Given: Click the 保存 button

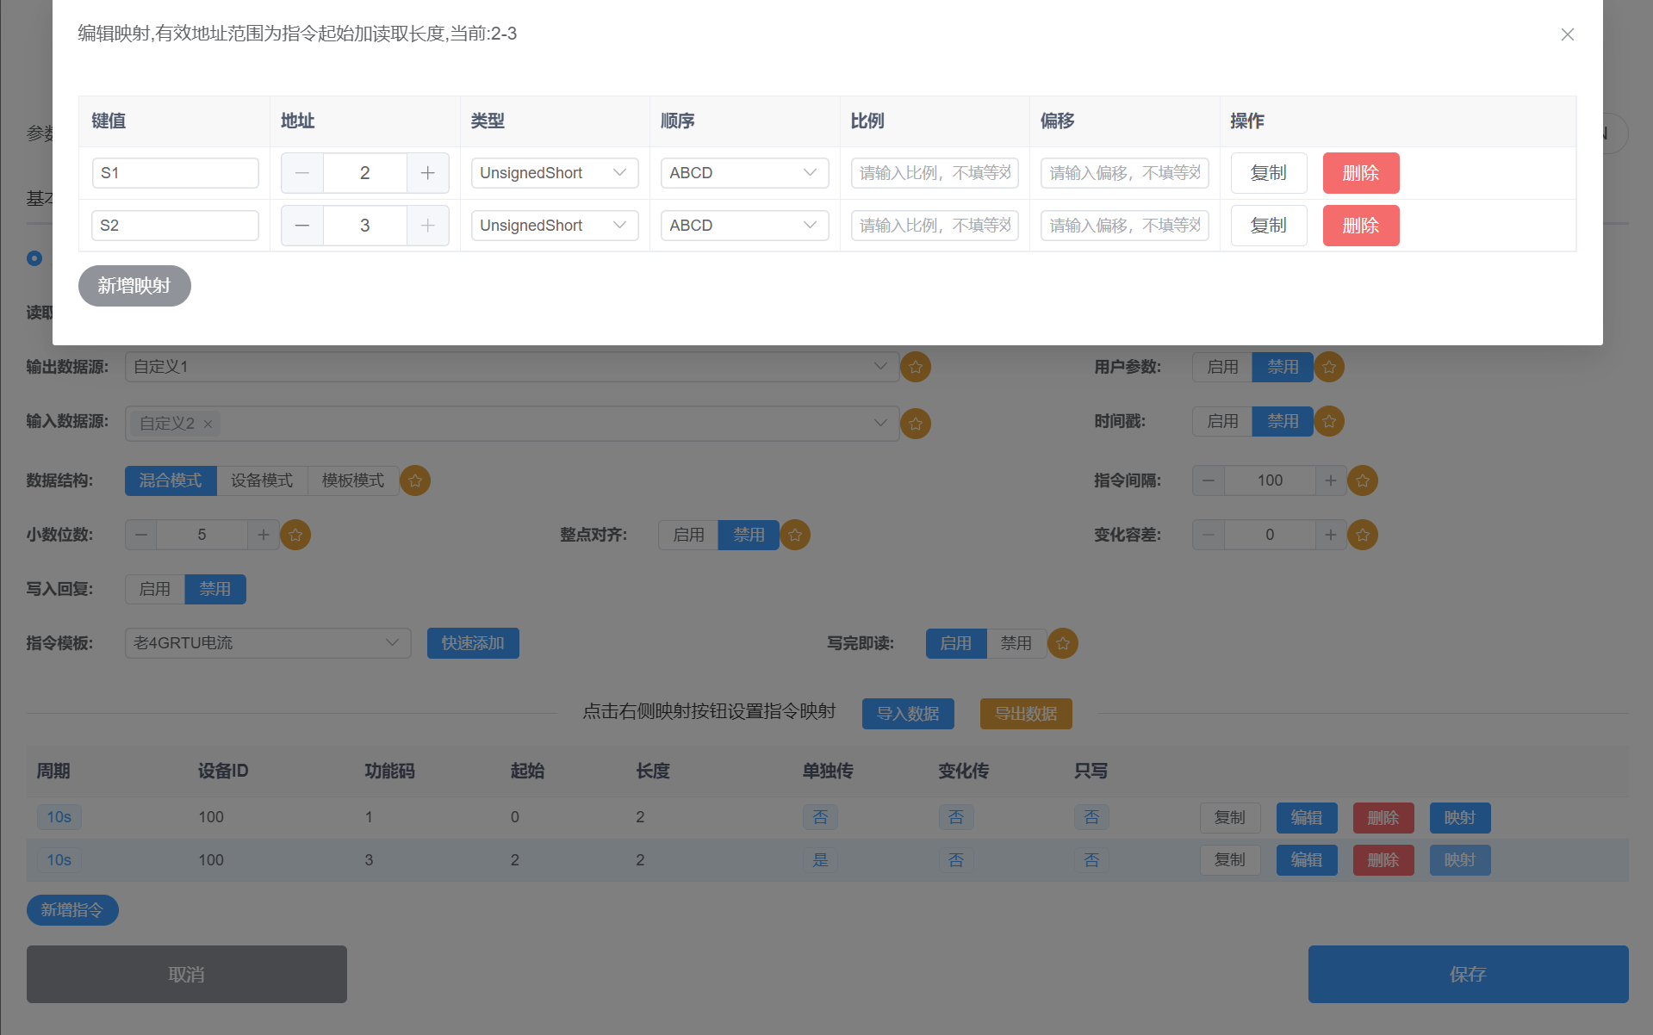Looking at the screenshot, I should point(1468,975).
